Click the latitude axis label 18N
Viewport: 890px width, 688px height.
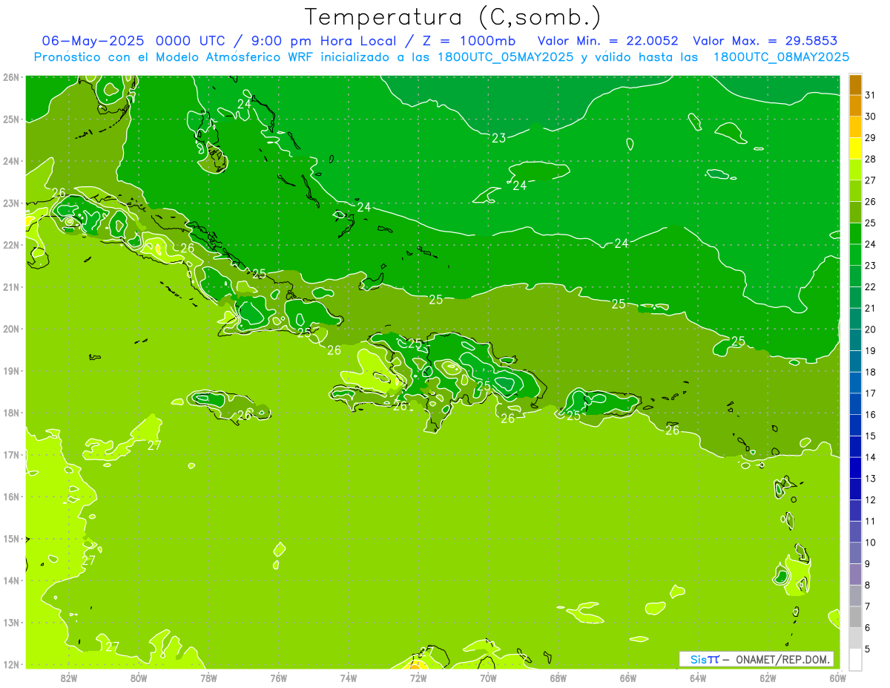pos(11,413)
